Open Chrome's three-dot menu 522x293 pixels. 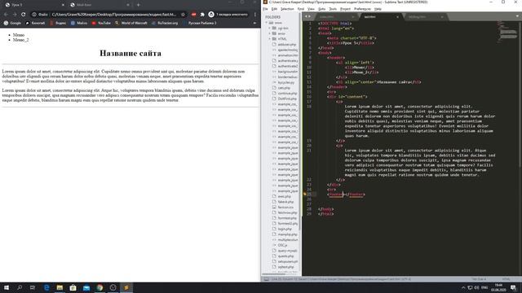(x=255, y=15)
